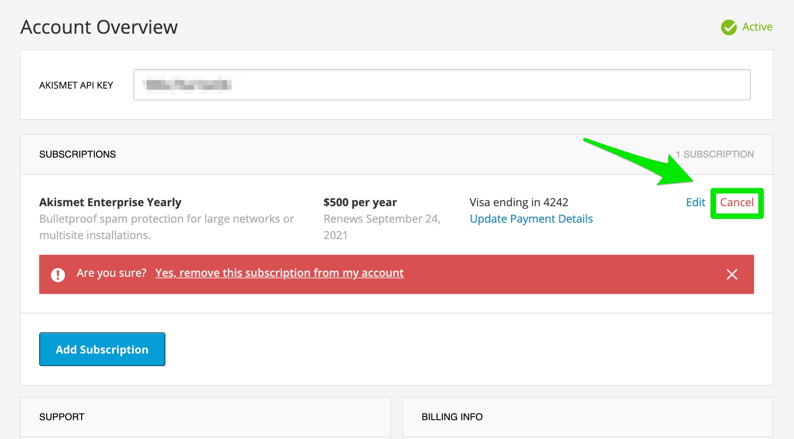Open Update Payment Details link
This screenshot has height=439, width=794.
click(x=531, y=219)
